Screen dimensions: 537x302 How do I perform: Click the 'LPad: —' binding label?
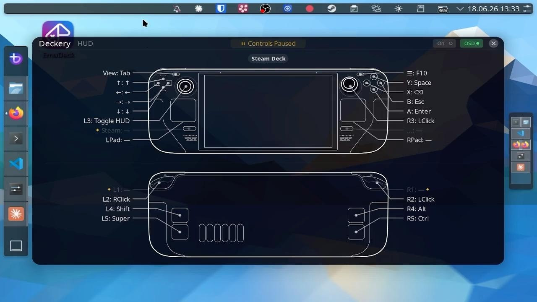118,140
